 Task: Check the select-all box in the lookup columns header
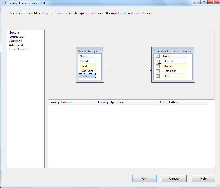[x=158, y=56]
